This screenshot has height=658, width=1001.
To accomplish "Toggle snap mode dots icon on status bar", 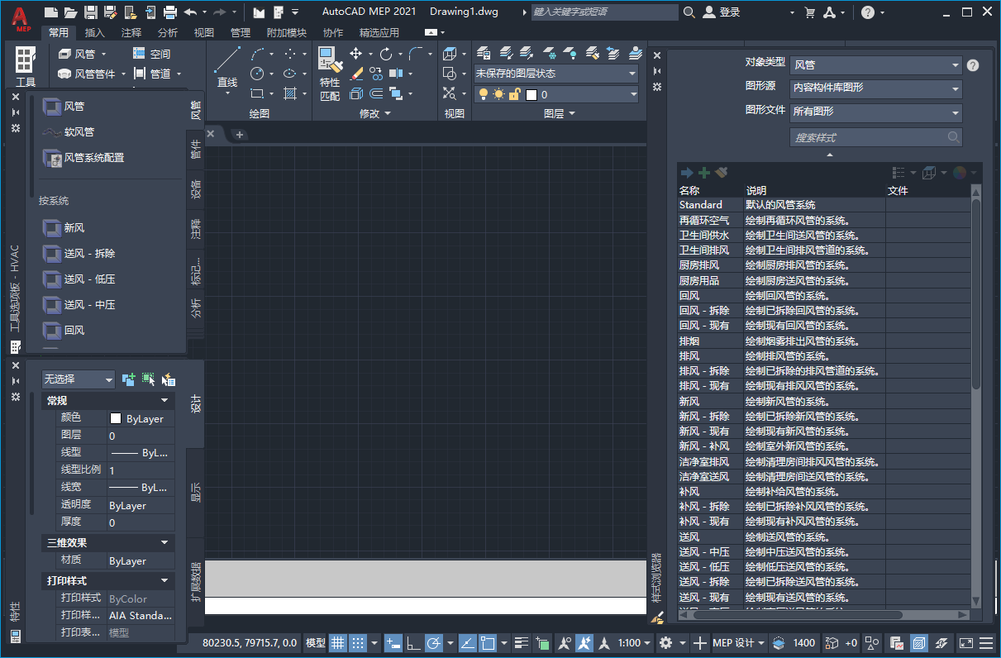I will (x=357, y=642).
